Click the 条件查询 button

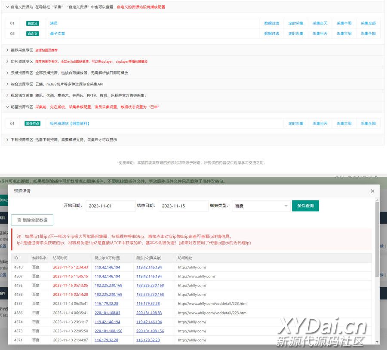pos(305,206)
